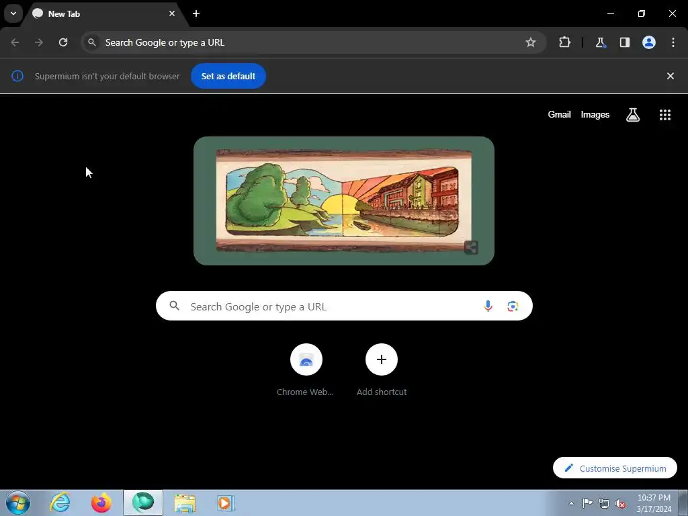Open Windows Media Player in taskbar
The height and width of the screenshot is (516, 688).
tap(226, 503)
